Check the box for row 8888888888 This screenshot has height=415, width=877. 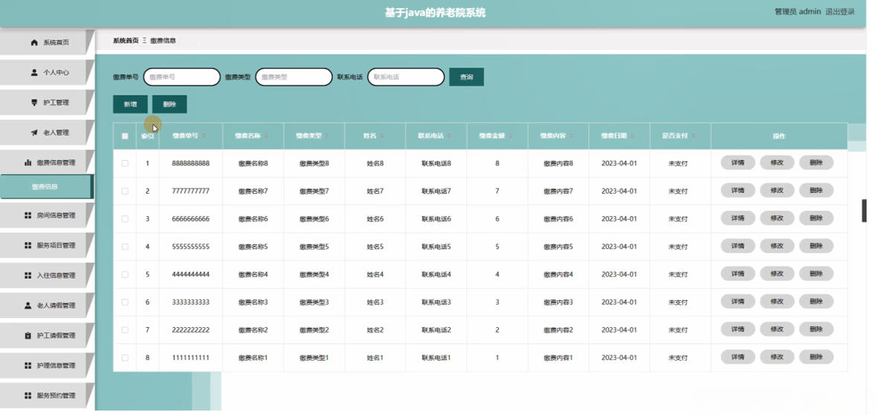125,163
